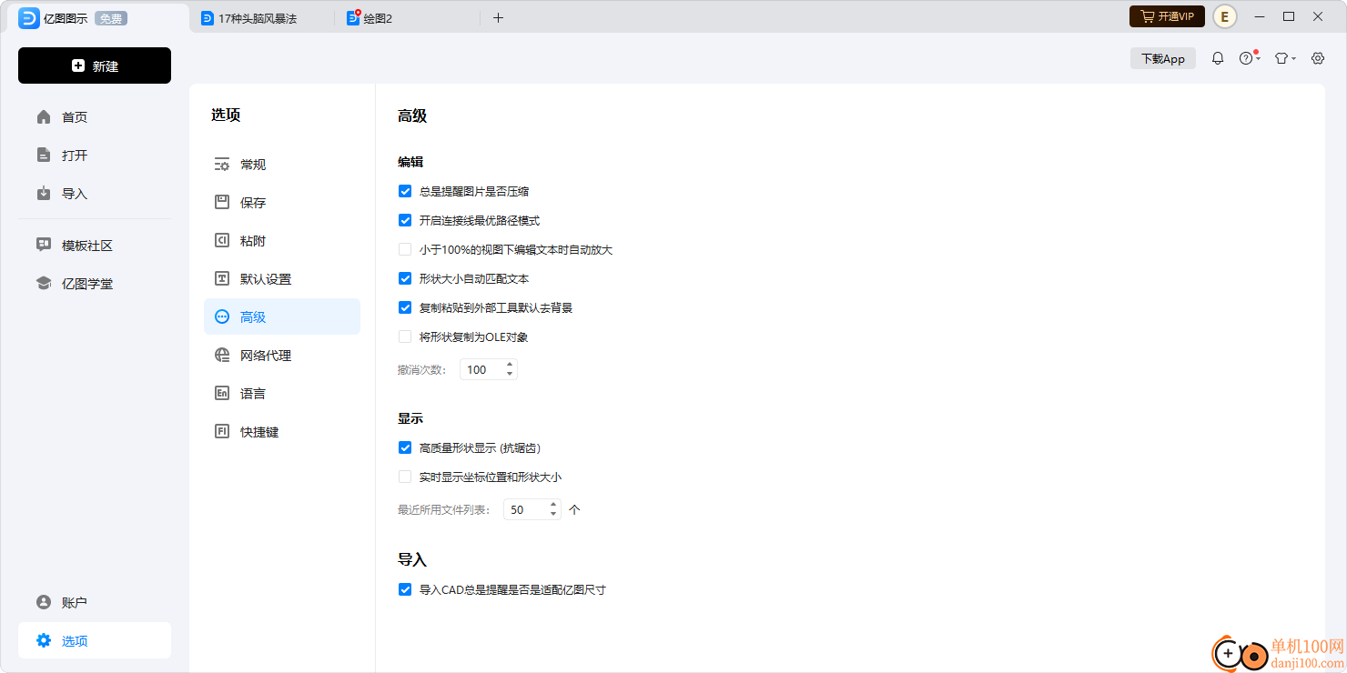Image resolution: width=1347 pixels, height=673 pixels.
Task: Add a new tab with plus icon
Action: [498, 18]
